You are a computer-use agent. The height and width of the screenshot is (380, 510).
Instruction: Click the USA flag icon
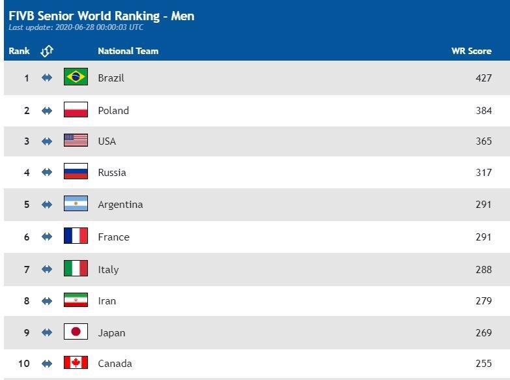click(76, 141)
